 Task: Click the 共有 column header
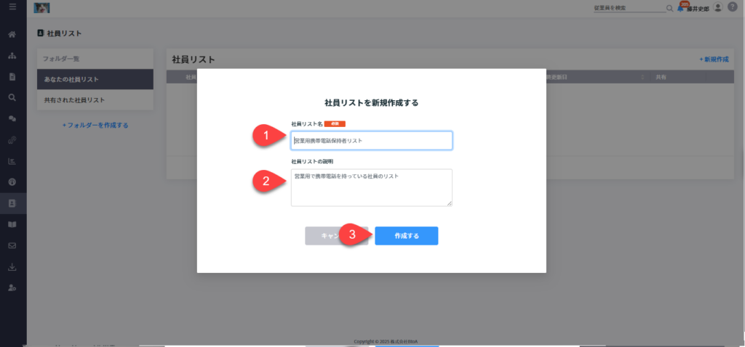point(661,77)
